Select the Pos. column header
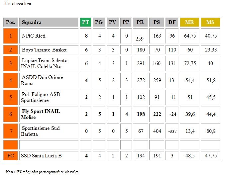Image resolution: width=230 pixels, height=176 pixels. point(11,22)
